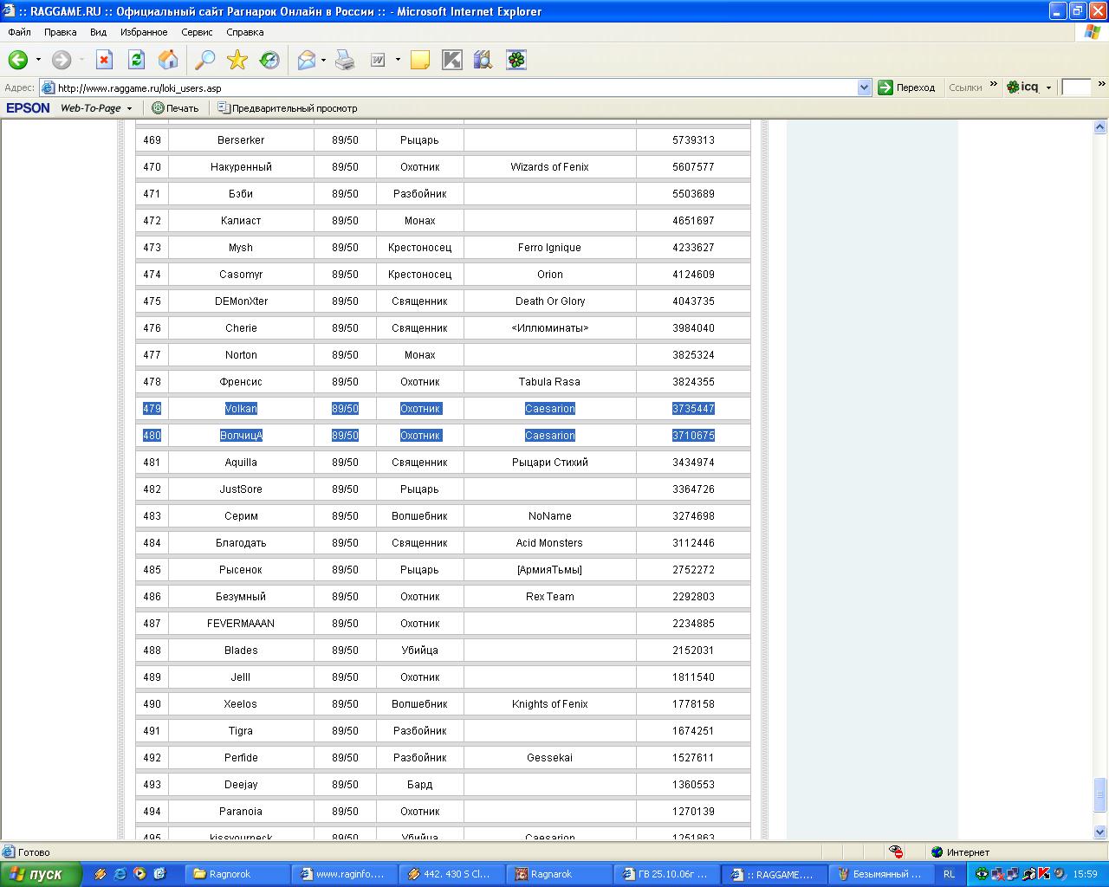This screenshot has width=1109, height=887.
Task: Open the Search magnifier panel
Action: (204, 60)
